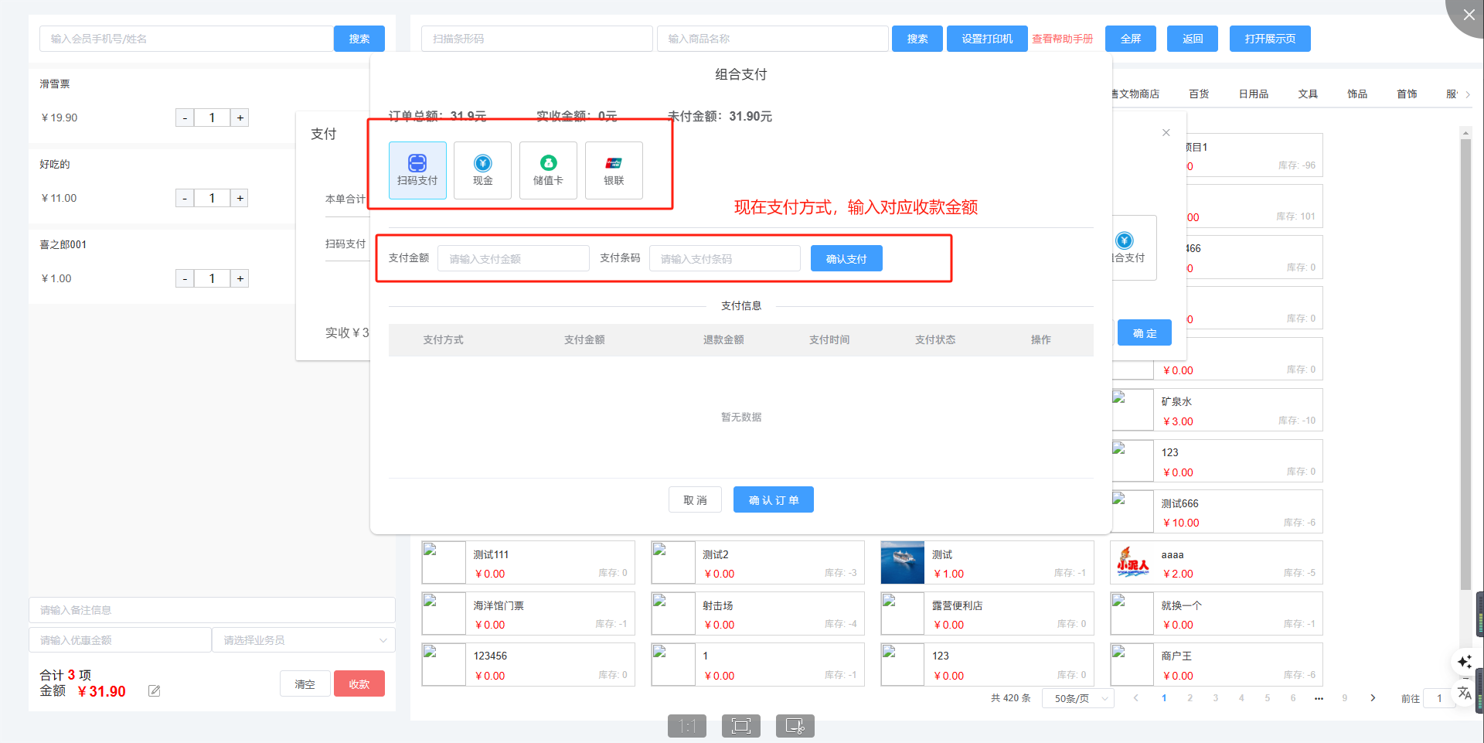Screen dimensions: 1484x743
Task: Open the 50条/页 page size dropdown
Action: pyautogui.click(x=1078, y=698)
